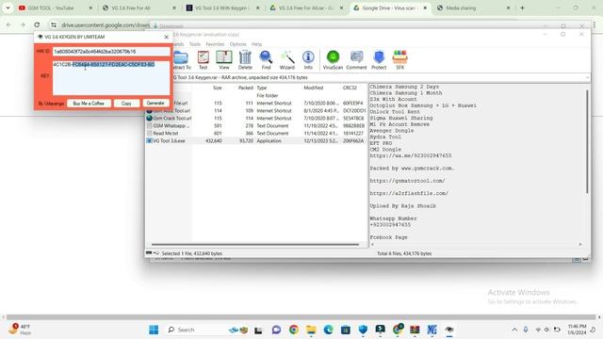Open the Comment tool in WinRAR
Screen dimensions: 603x339
tap(356, 60)
